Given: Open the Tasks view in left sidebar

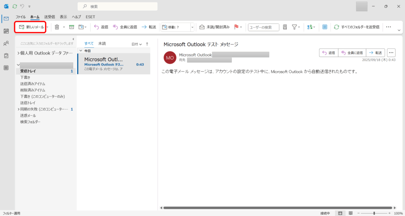Looking at the screenshot, I should (x=6, y=56).
